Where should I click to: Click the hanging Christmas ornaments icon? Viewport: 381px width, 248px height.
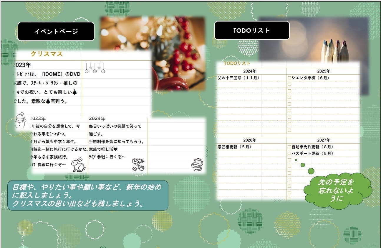(95, 68)
